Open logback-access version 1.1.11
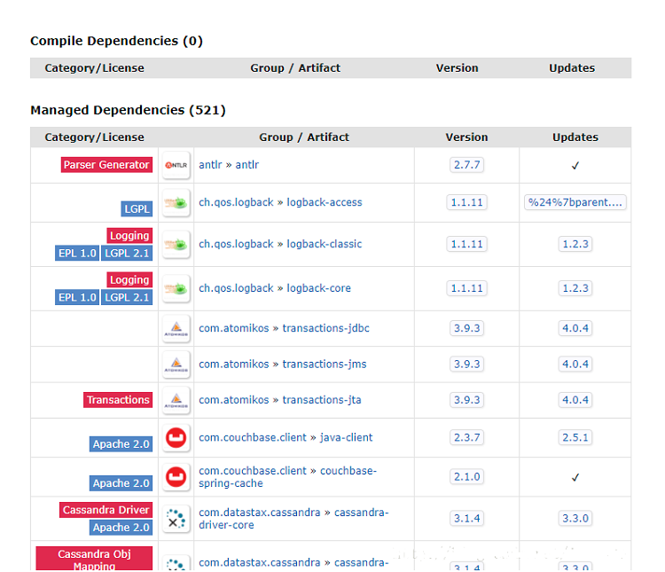Screen dimensions: 665x572 point(466,202)
